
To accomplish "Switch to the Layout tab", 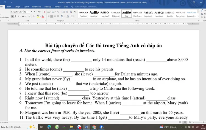I will coord(26,7).
